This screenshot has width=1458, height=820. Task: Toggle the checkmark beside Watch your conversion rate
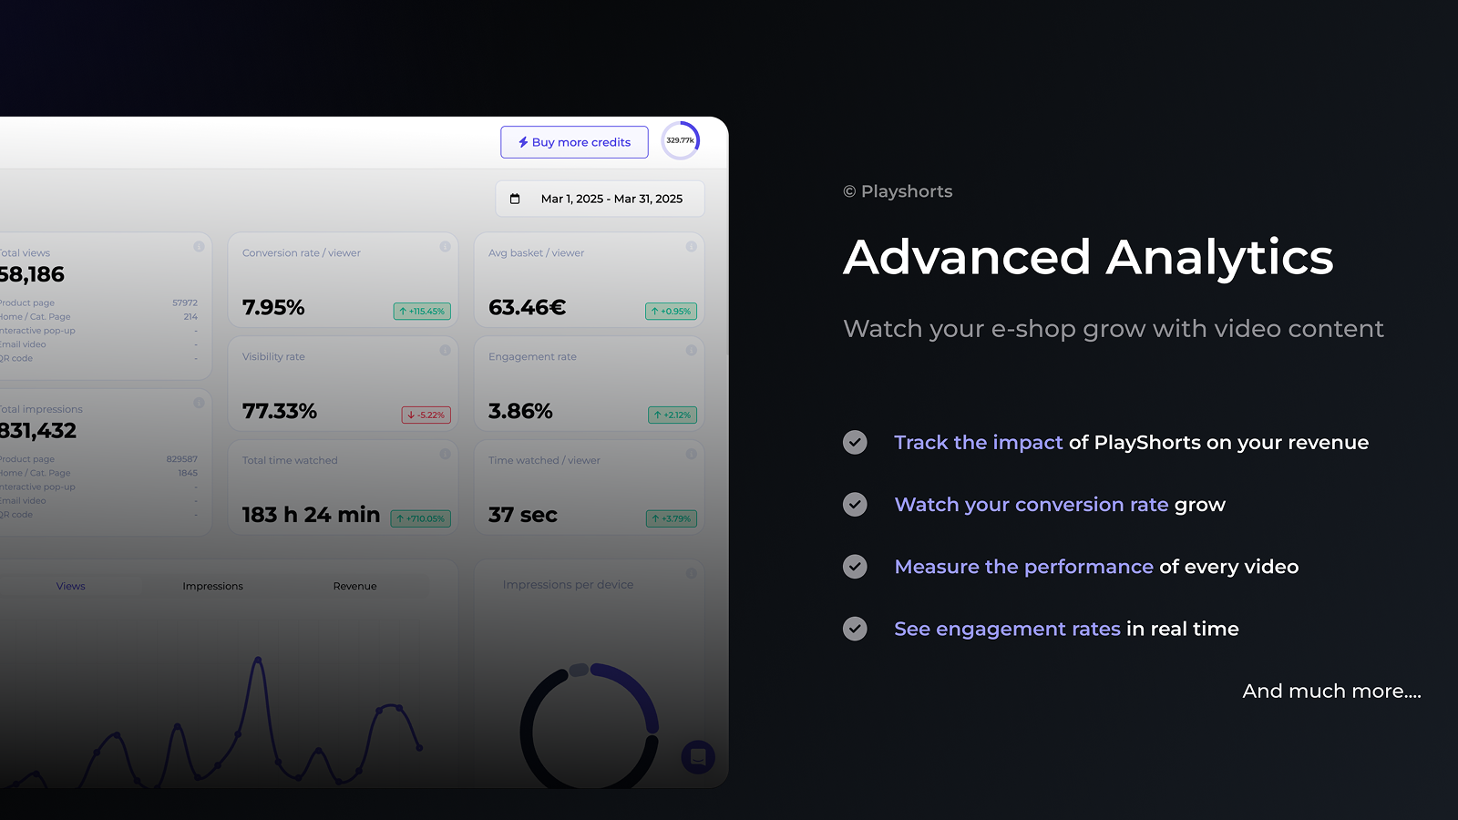pyautogui.click(x=855, y=504)
